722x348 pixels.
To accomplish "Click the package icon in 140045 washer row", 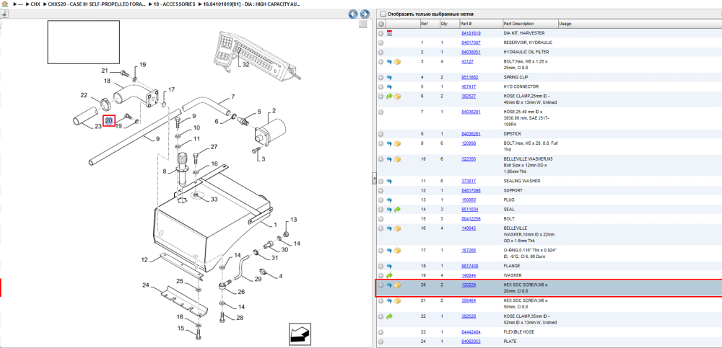I will pyautogui.click(x=397, y=228).
